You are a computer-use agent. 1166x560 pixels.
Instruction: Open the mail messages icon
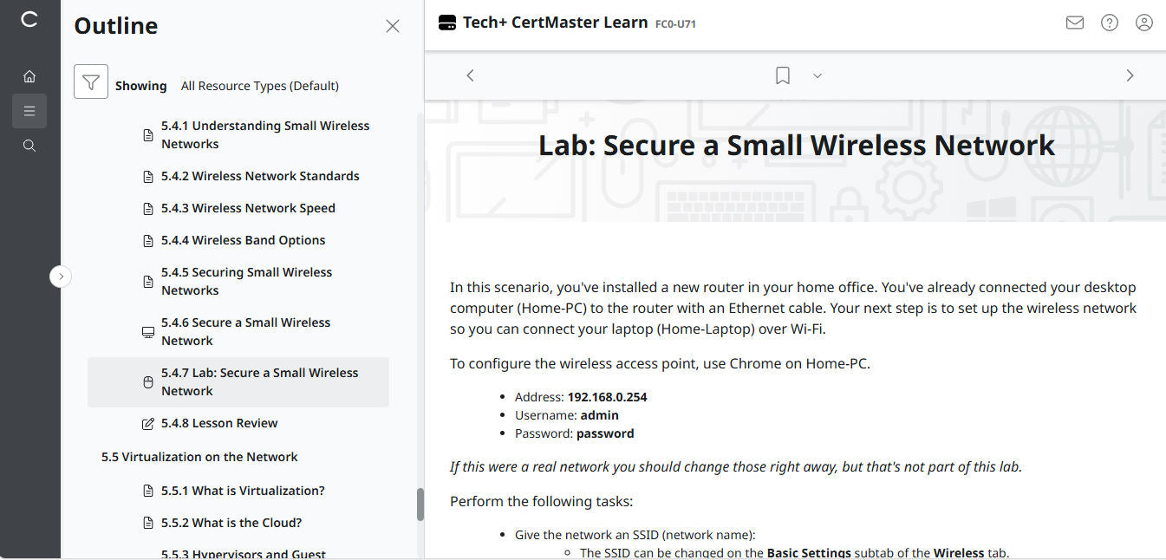(1075, 23)
